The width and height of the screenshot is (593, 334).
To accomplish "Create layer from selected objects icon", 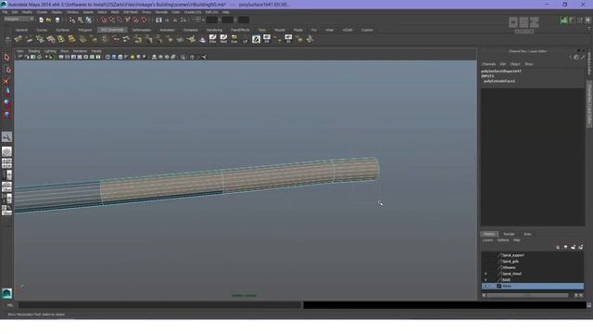I will [x=581, y=248].
